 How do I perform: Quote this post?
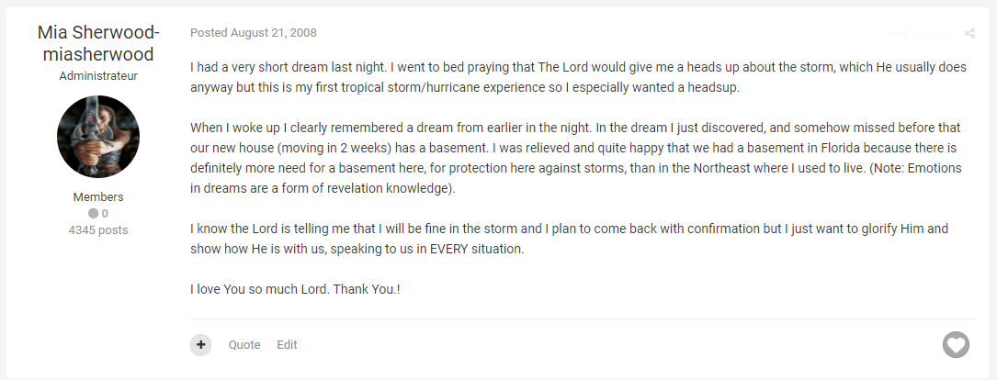pos(244,344)
